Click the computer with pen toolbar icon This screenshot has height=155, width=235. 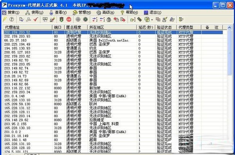point(165,20)
